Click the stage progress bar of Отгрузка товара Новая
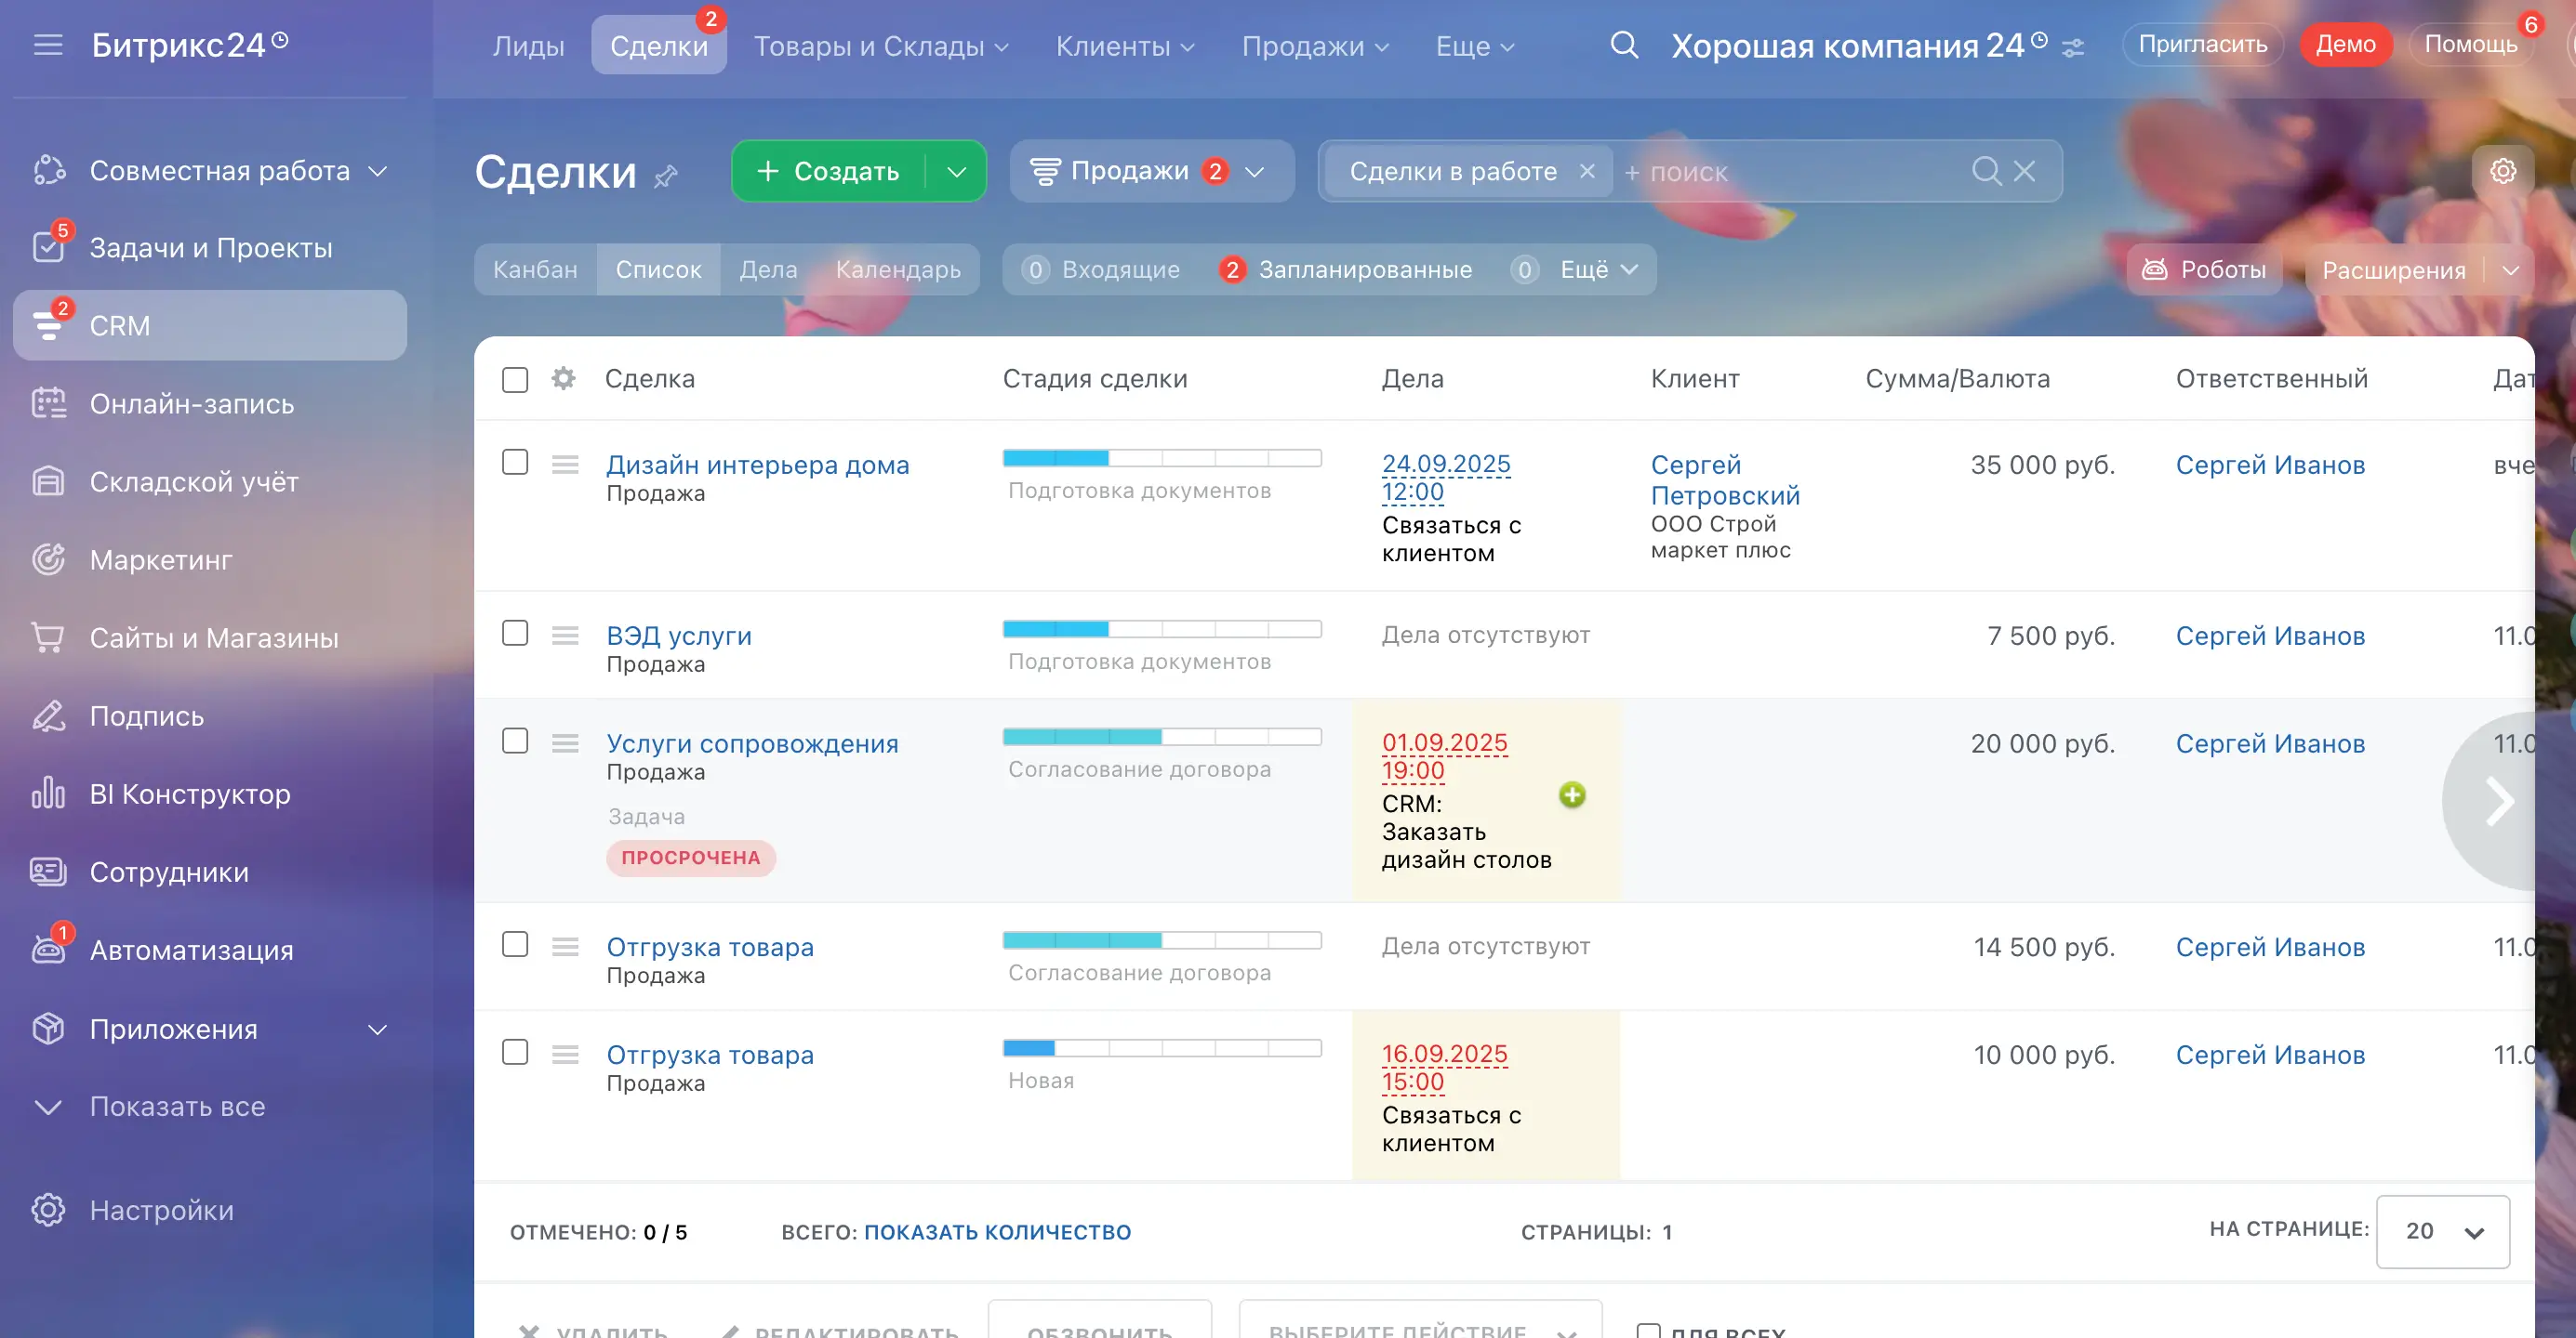 click(x=1161, y=1048)
